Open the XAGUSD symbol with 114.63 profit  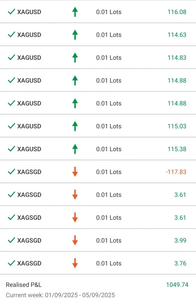(x=29, y=35)
